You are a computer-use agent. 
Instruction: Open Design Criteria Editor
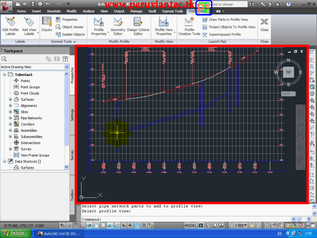[x=138, y=26]
